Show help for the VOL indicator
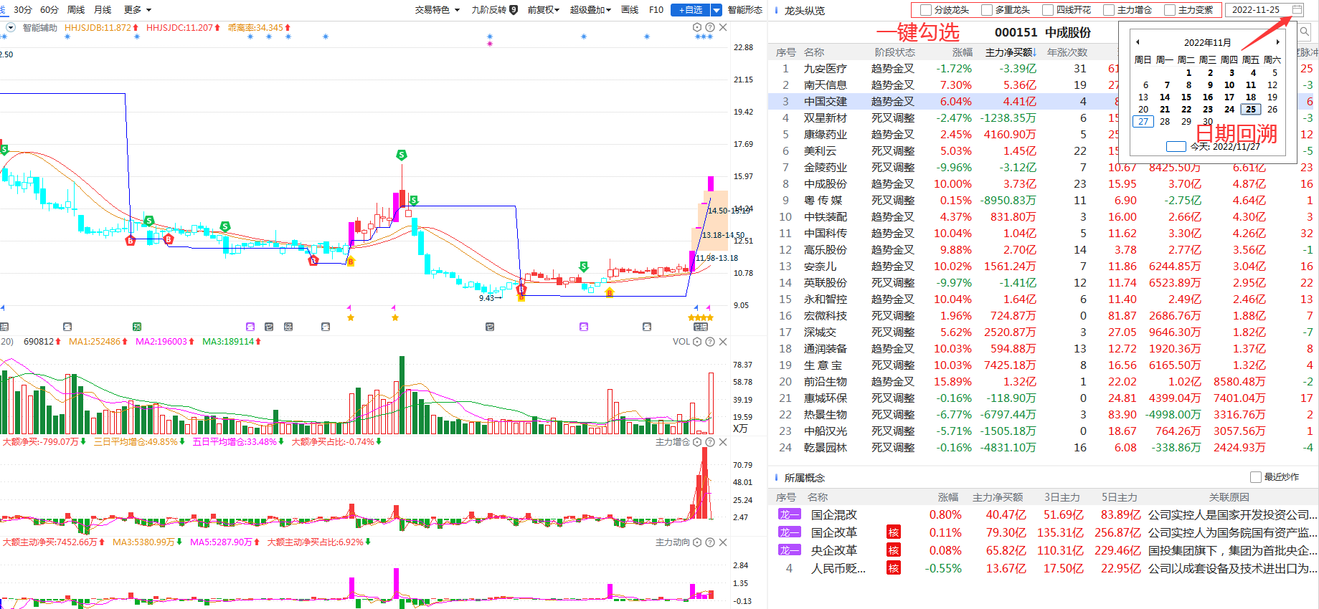This screenshot has height=609, width=1319. coord(710,342)
